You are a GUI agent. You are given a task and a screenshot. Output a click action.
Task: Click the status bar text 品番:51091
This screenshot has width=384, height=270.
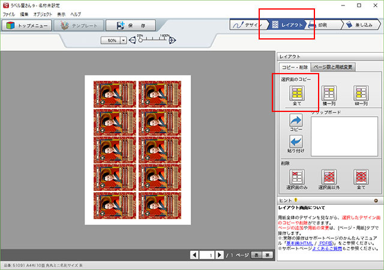[x=43, y=265]
